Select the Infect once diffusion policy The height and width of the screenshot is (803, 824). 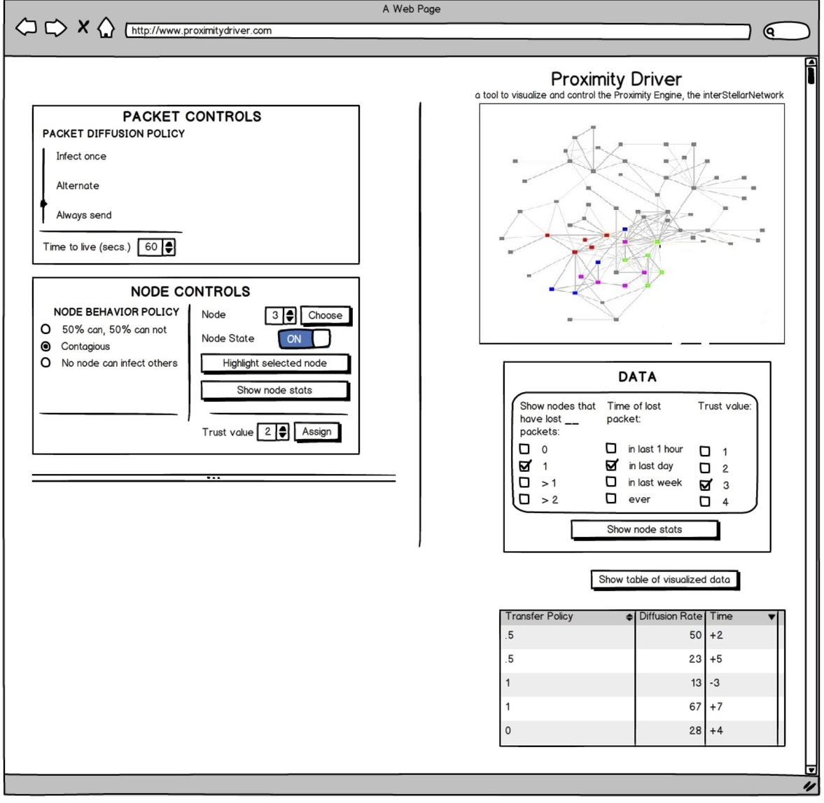coord(81,156)
